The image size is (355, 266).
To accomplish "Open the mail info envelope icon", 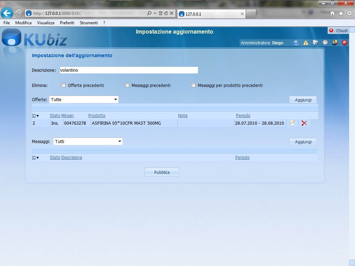I will click(315, 43).
